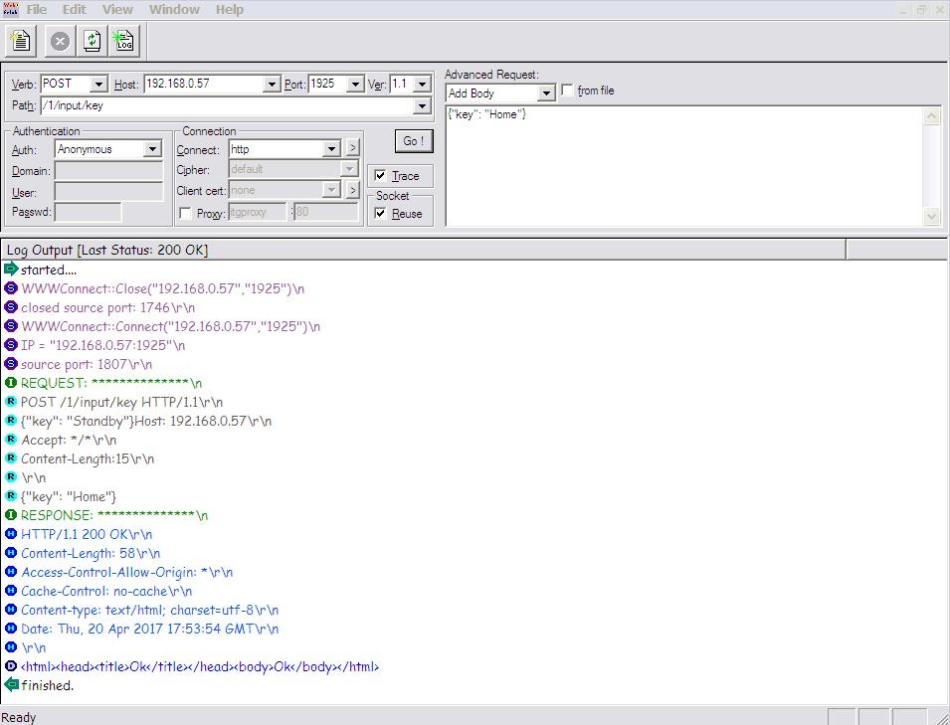
Task: Click the green 'started' arrow icon in log
Action: point(11,270)
